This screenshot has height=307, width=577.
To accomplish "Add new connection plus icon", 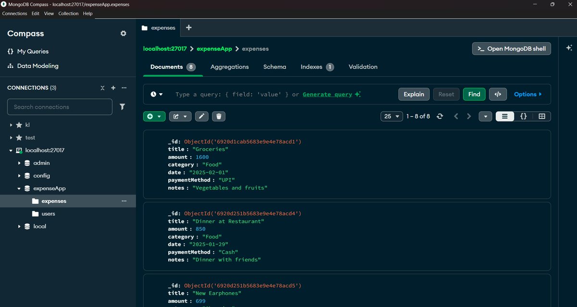I will point(113,88).
